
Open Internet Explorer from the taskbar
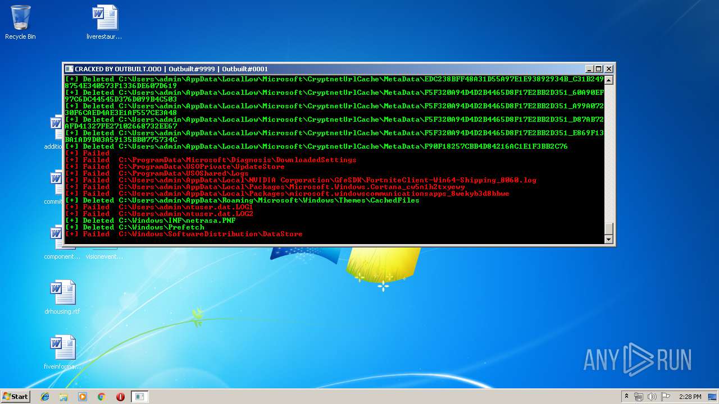[x=45, y=397]
